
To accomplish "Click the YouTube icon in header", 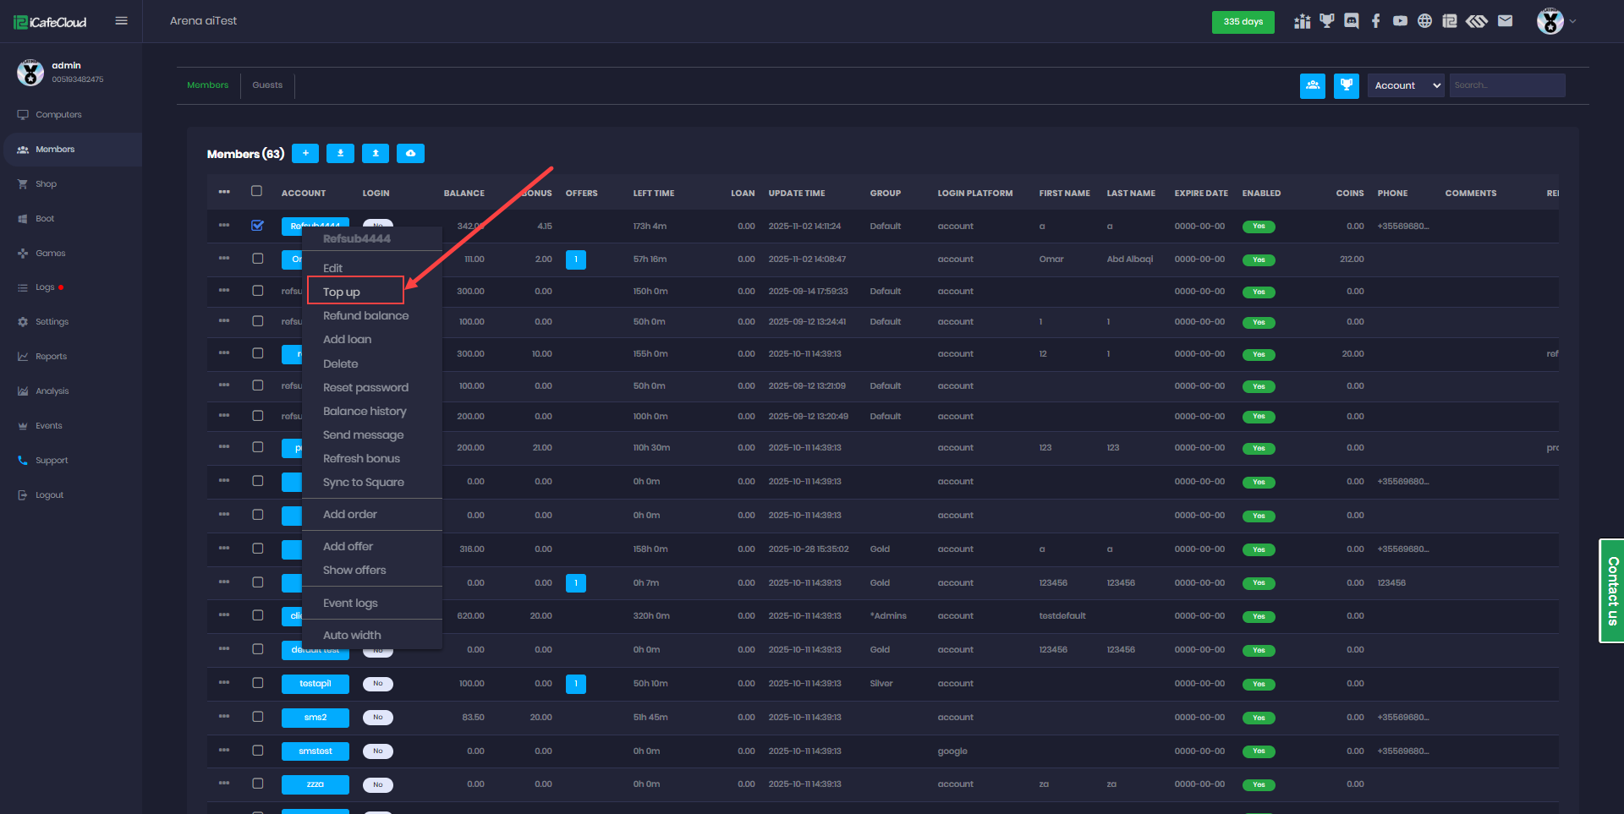I will tap(1401, 21).
